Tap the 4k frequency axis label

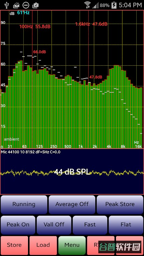pyautogui.click(x=109, y=146)
